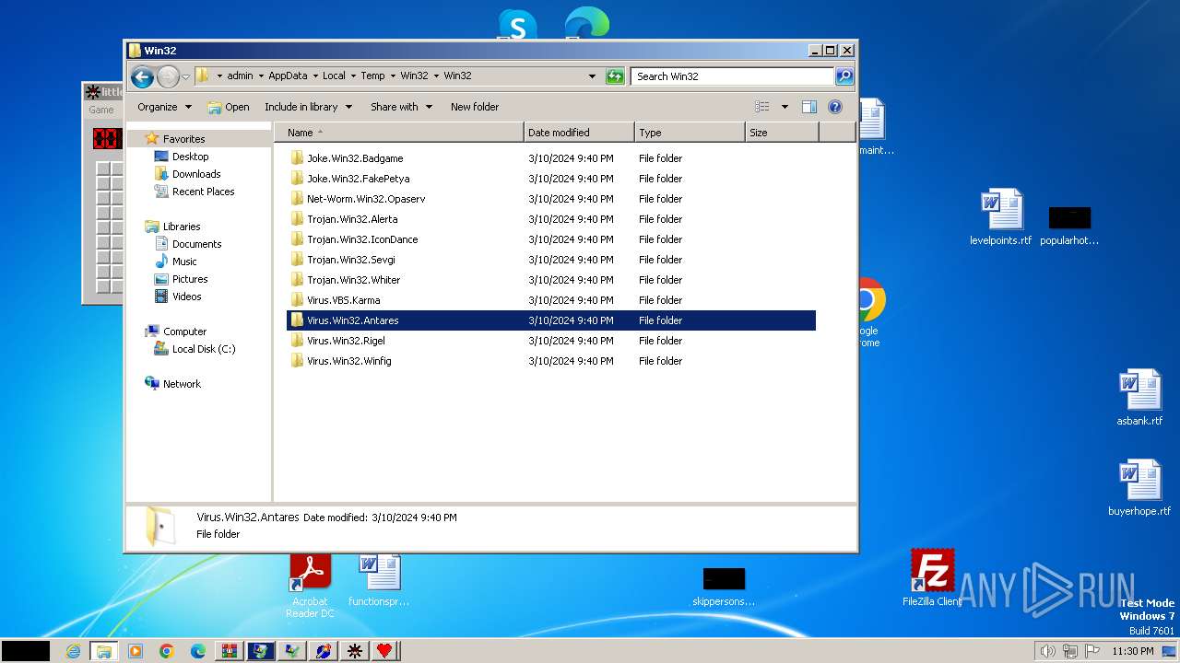Open WinRAR taskbar icon
This screenshot has height=663, width=1180.
coord(230,651)
